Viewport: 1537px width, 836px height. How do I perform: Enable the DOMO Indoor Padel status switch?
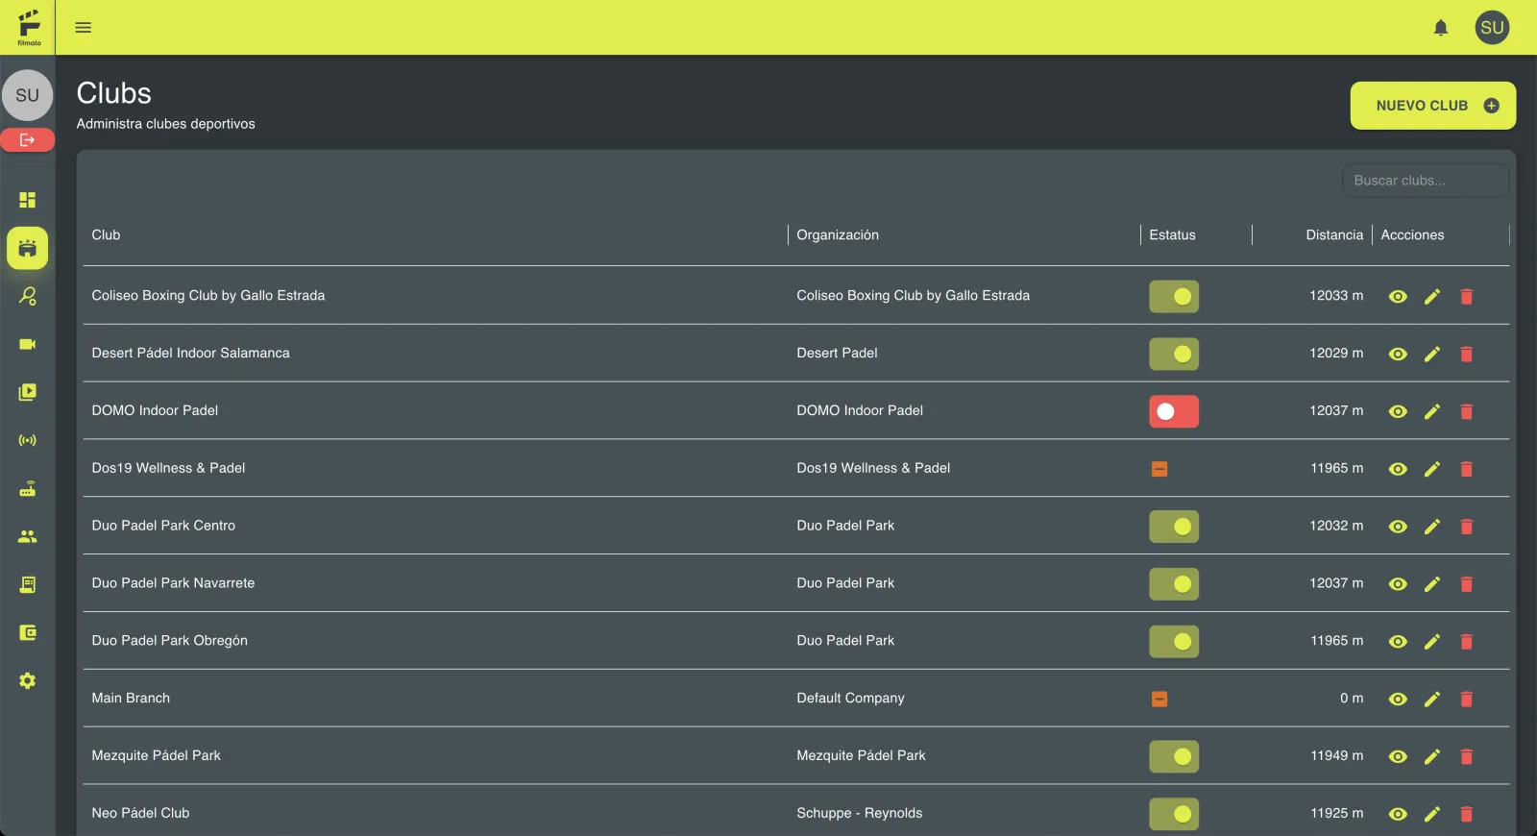(1174, 411)
